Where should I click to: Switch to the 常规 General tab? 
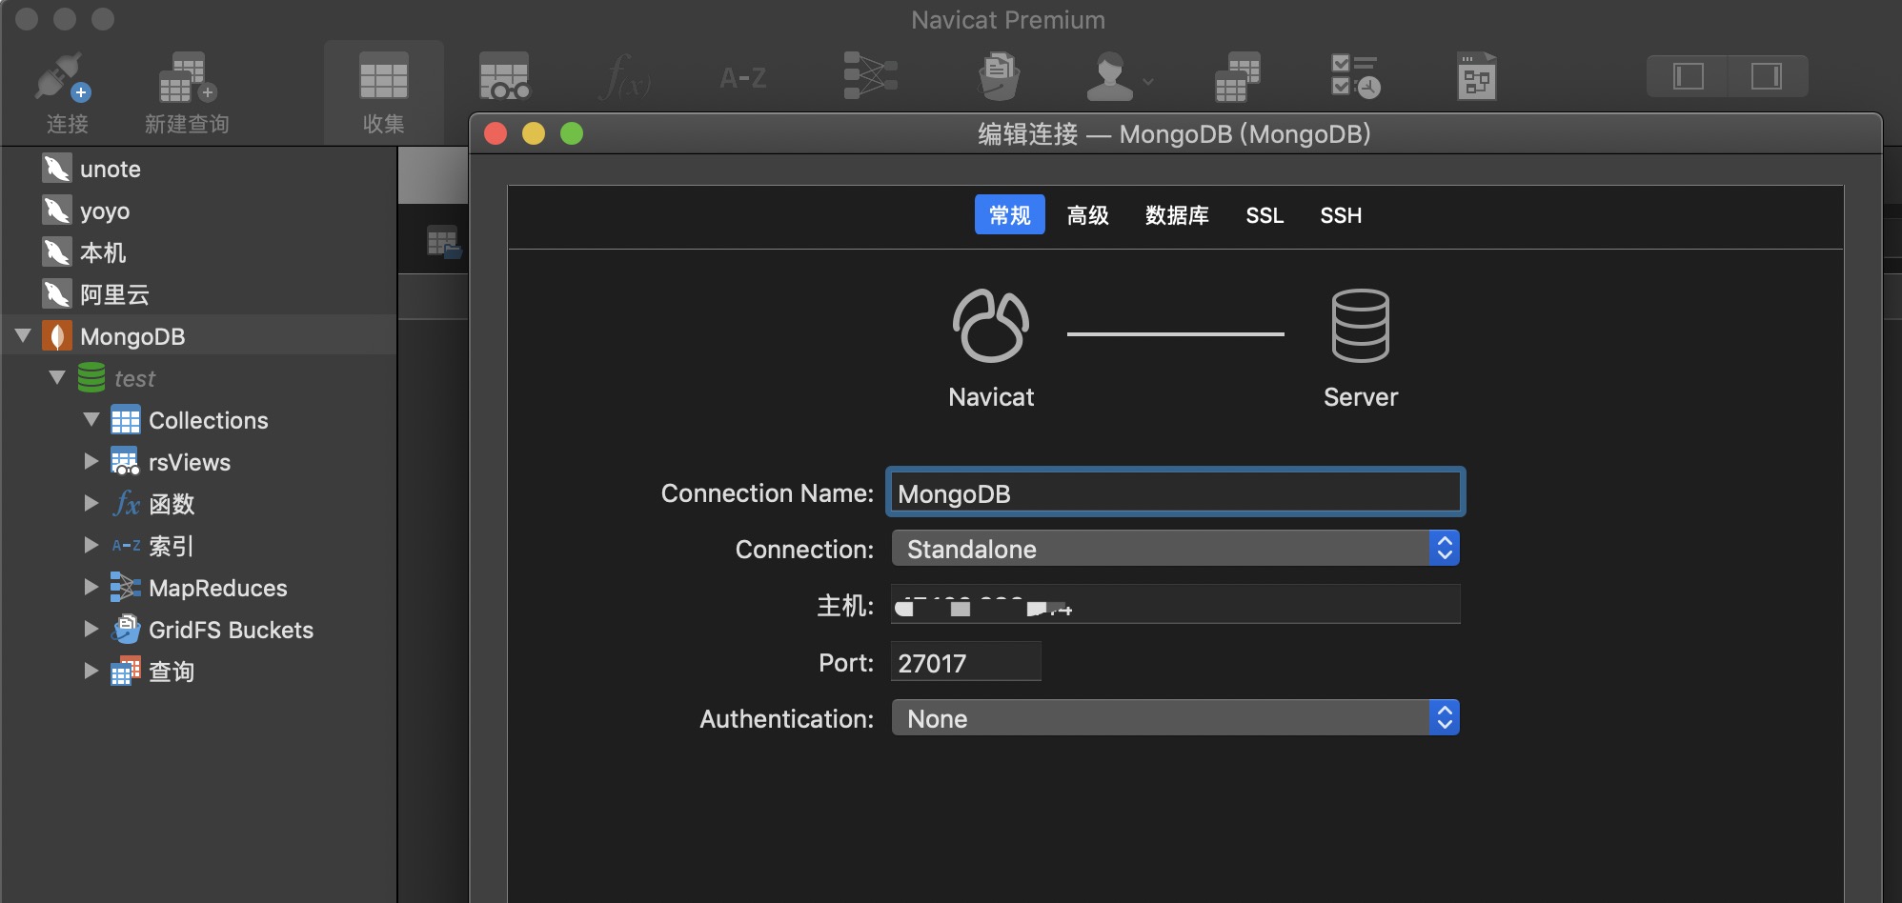(1010, 215)
